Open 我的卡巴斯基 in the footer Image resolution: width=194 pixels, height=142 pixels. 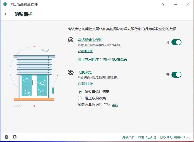(147, 137)
